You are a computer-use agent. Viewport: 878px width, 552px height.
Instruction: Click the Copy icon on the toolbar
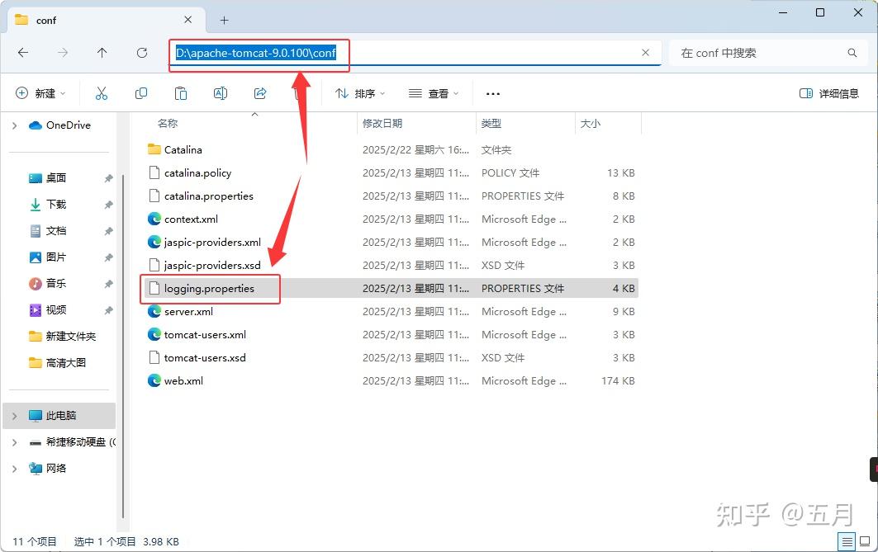tap(141, 93)
